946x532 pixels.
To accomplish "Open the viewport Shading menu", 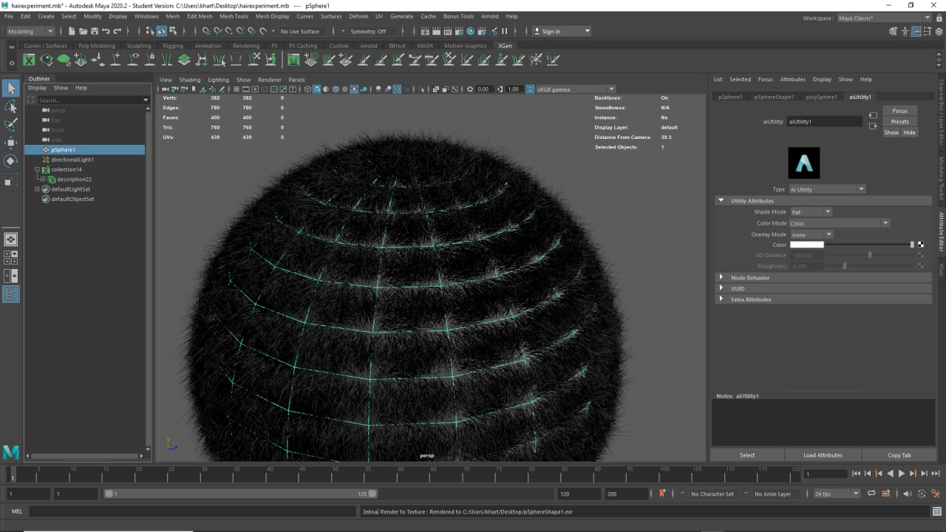I will pos(190,80).
